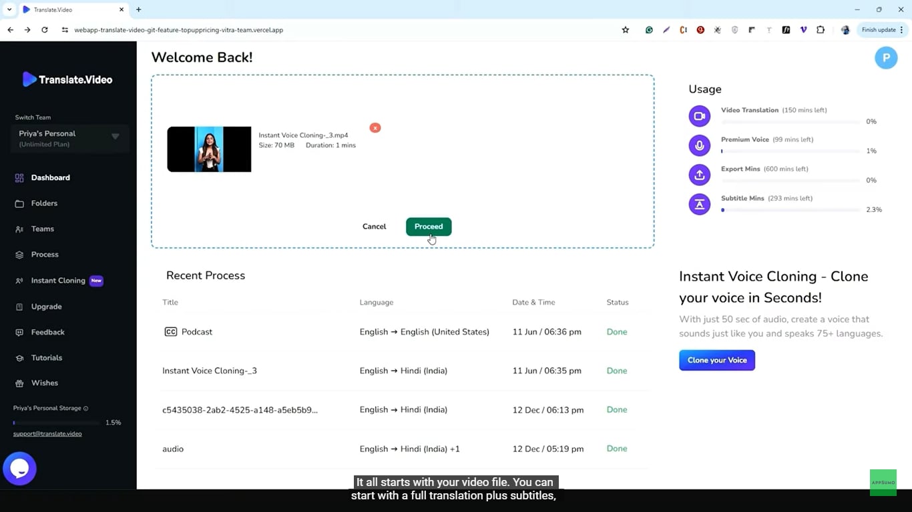Click the browser profile avatar
Screen dimensions: 912x512
845,30
